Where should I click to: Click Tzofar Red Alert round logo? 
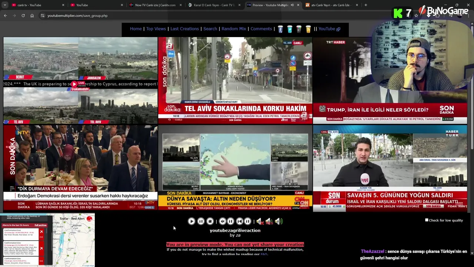[x=89, y=219]
